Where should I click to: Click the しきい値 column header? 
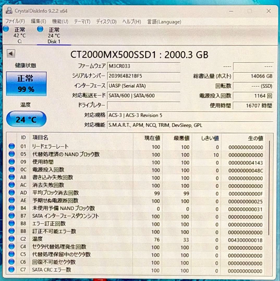[x=210, y=138]
